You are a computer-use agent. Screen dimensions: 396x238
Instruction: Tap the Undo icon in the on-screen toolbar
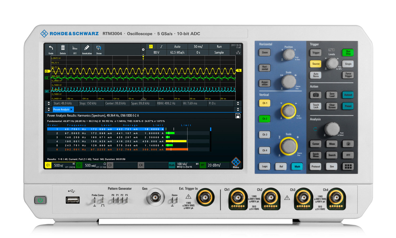point(51,49)
